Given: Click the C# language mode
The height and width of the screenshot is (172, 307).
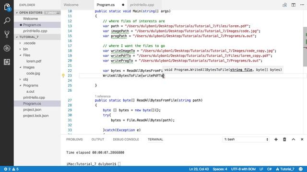Looking at the screenshot, I should click(x=270, y=169).
